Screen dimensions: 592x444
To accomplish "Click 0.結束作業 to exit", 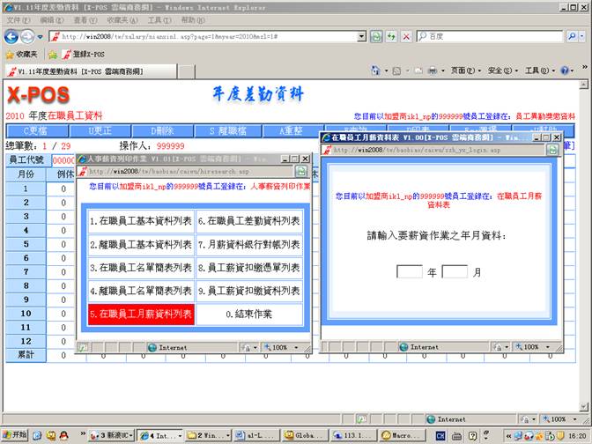I will (x=248, y=314).
